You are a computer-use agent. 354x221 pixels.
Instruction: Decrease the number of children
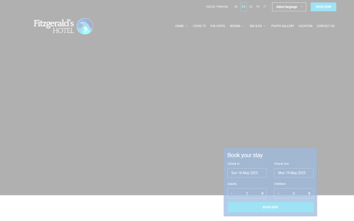coord(278,193)
